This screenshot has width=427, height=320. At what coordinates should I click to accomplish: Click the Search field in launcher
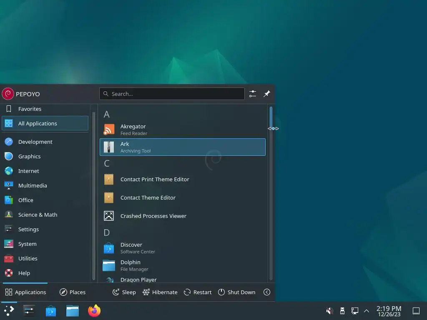pos(172,94)
